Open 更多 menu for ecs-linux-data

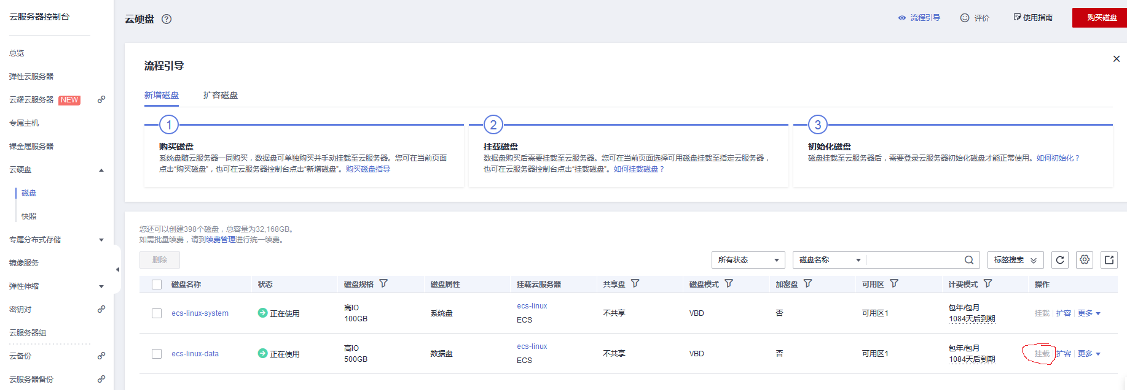(x=1089, y=354)
